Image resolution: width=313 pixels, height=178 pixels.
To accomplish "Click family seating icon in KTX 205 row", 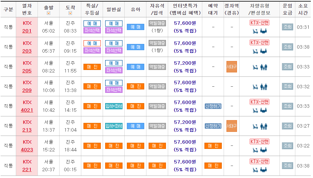I will (264, 67).
